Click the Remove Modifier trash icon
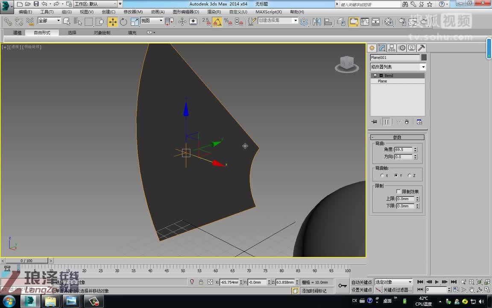This screenshot has width=492, height=308. pos(407,122)
